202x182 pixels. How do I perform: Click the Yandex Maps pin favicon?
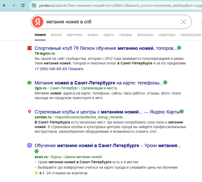pos(30,112)
